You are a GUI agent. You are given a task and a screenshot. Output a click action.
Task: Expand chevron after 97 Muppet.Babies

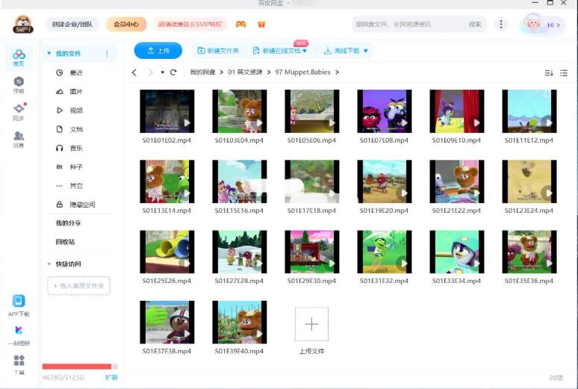click(337, 72)
